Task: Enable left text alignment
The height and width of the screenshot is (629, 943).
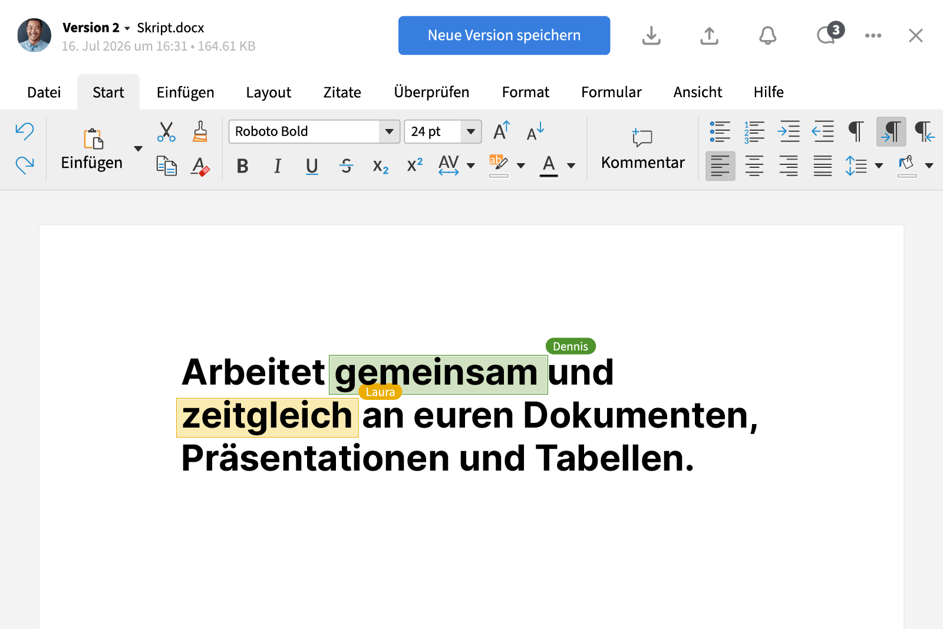Action: tap(720, 166)
